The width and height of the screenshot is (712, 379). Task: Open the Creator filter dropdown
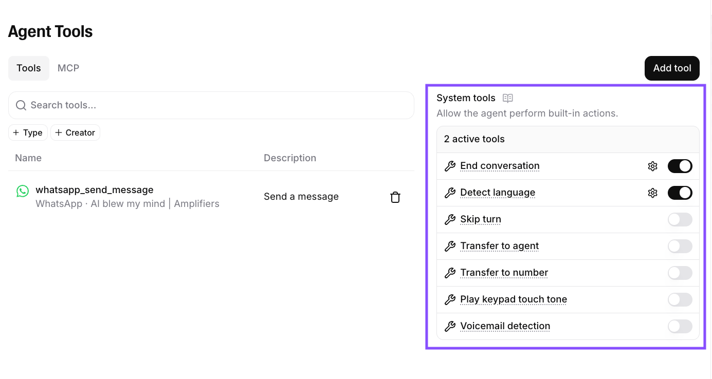pyautogui.click(x=75, y=132)
